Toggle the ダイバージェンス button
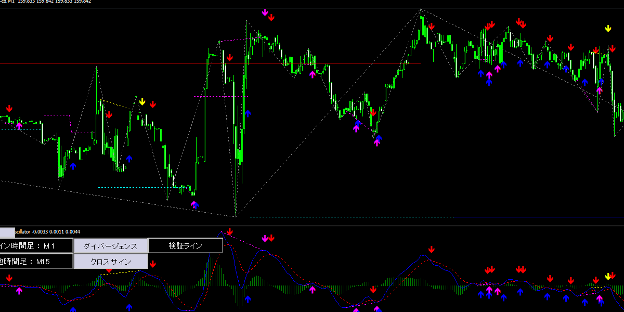Image resolution: width=624 pixels, height=312 pixels. (111, 245)
